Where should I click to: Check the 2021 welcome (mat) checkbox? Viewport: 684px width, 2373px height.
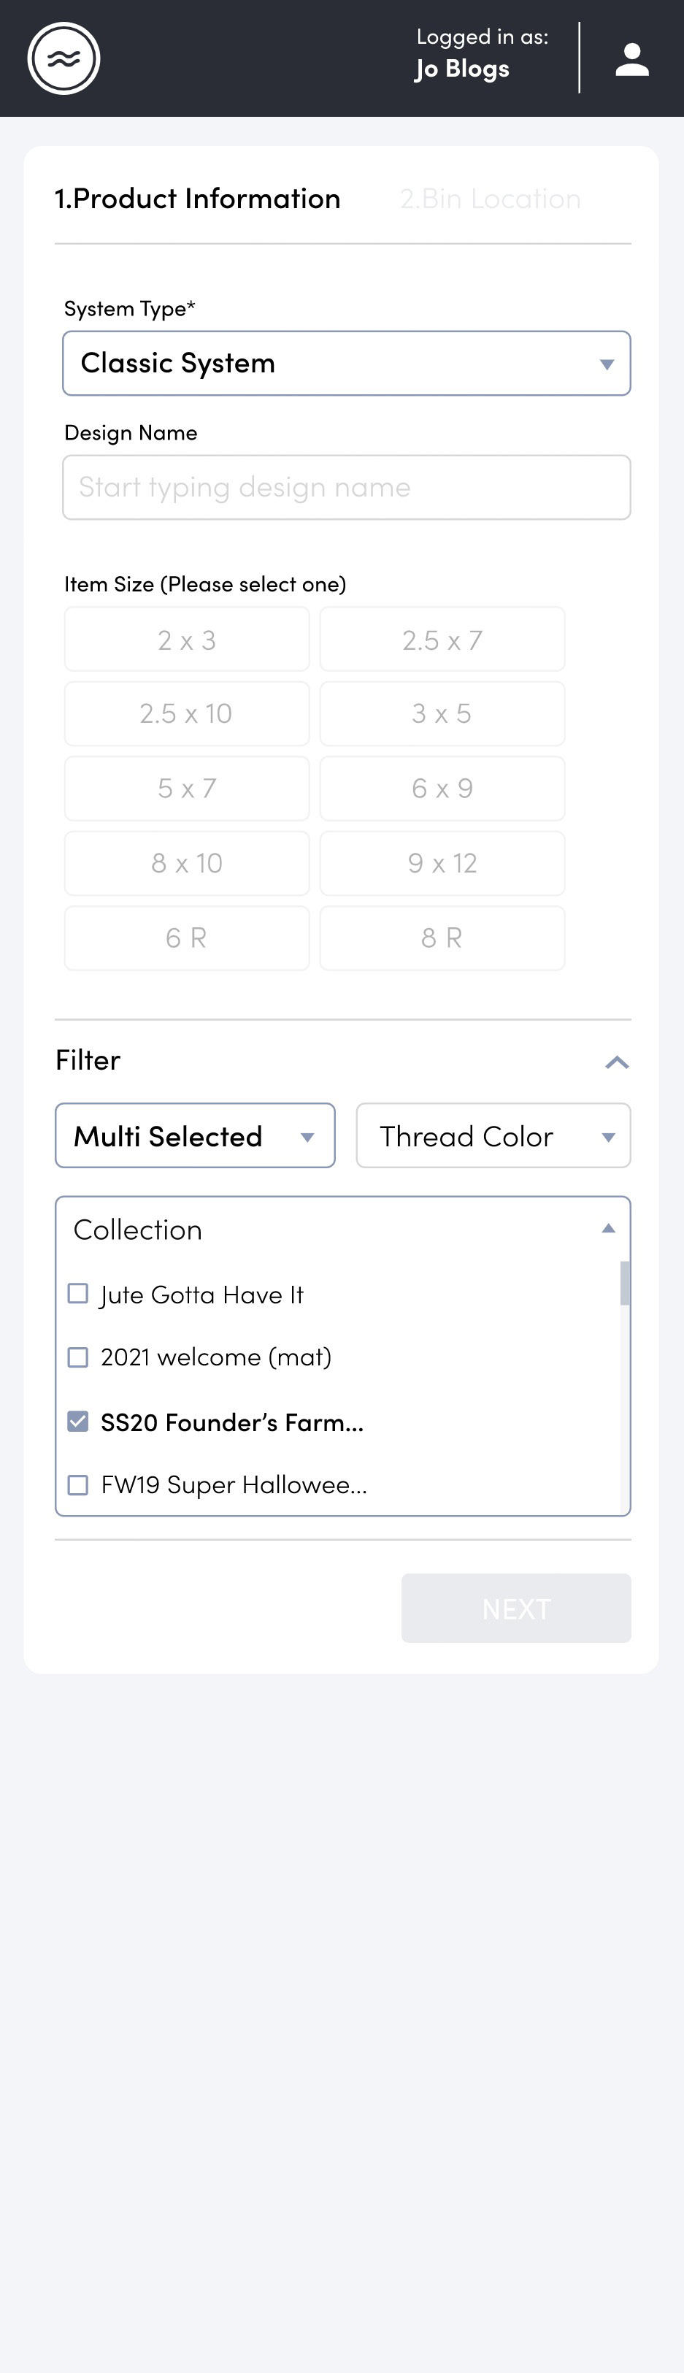(x=78, y=1357)
